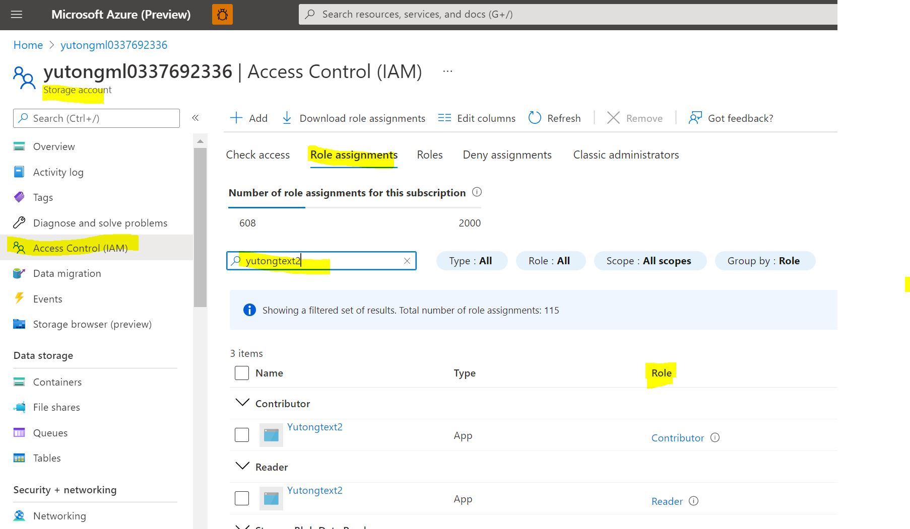
Task: Click the Download role assignments arrow icon
Action: point(287,118)
